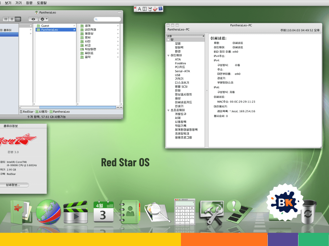The image size is (329, 246).
Task: Select 방화벽 firewall in sidebar
Action: [179, 48]
